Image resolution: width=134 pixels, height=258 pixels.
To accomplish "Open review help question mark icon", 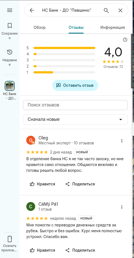I will pos(125,40).
